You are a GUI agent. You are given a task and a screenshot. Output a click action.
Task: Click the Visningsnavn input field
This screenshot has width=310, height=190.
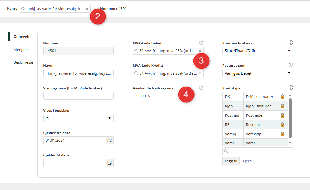tap(78, 96)
